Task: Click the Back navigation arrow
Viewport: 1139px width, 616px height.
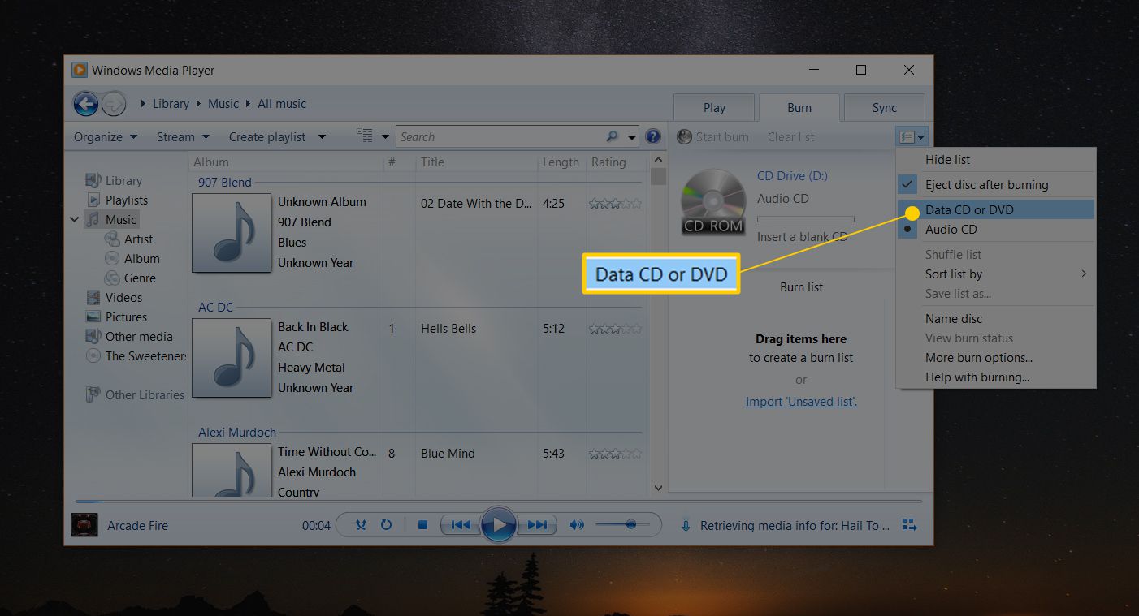Action: coord(86,104)
